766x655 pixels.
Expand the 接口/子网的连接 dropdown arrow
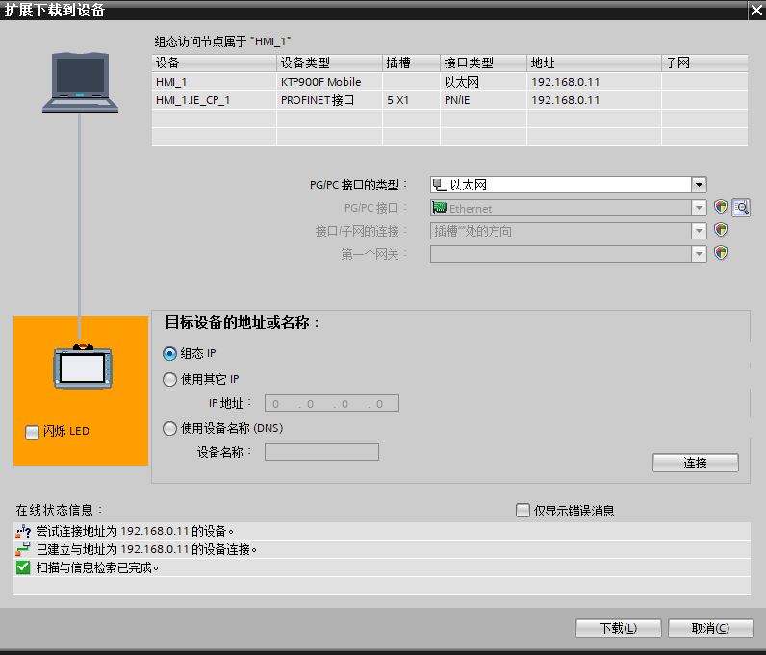(699, 231)
